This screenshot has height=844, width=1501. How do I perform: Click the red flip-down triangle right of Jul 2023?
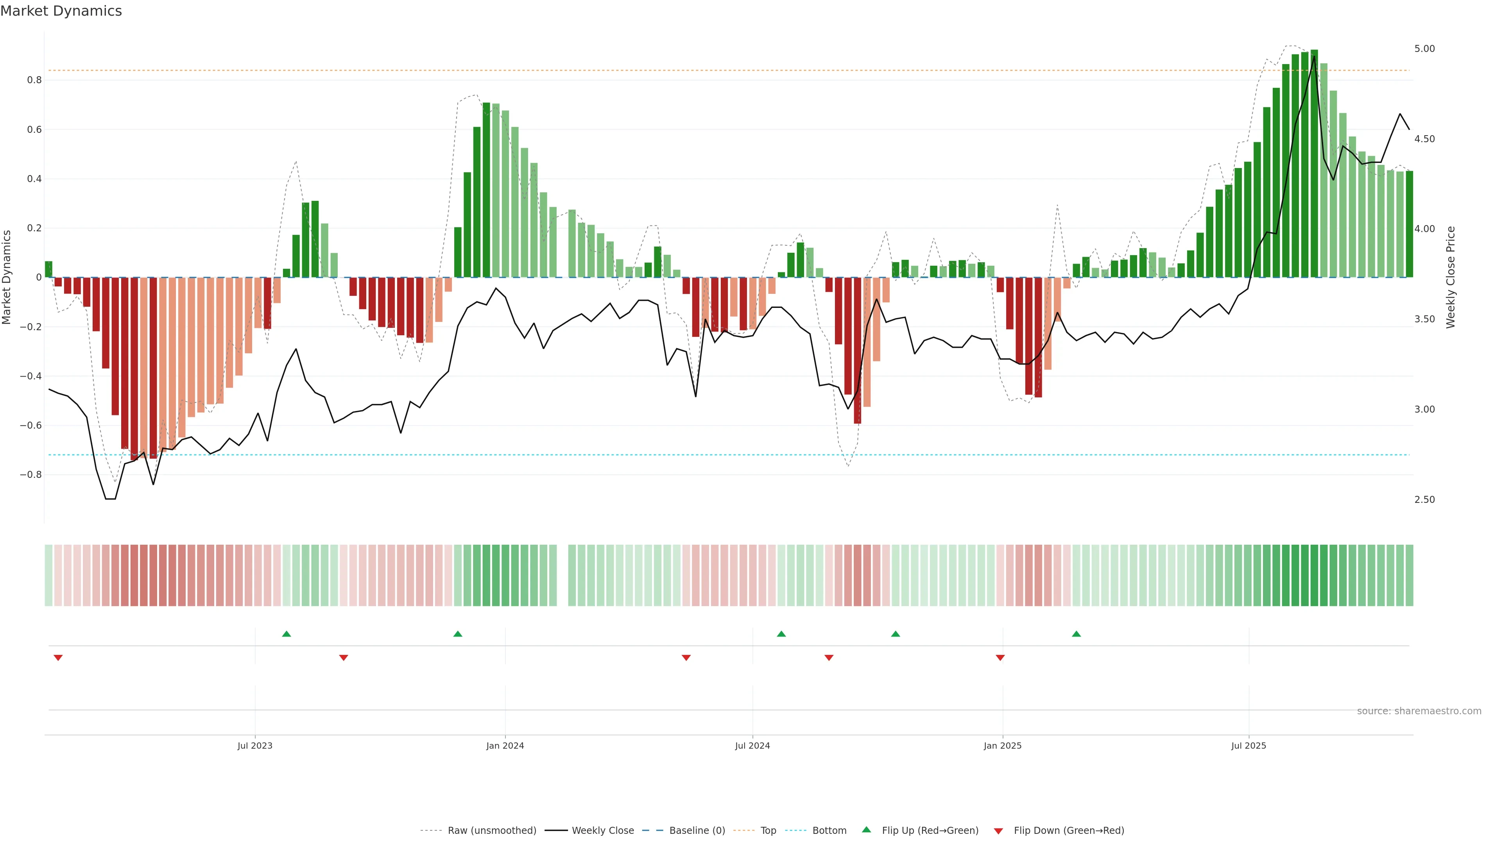pos(343,658)
